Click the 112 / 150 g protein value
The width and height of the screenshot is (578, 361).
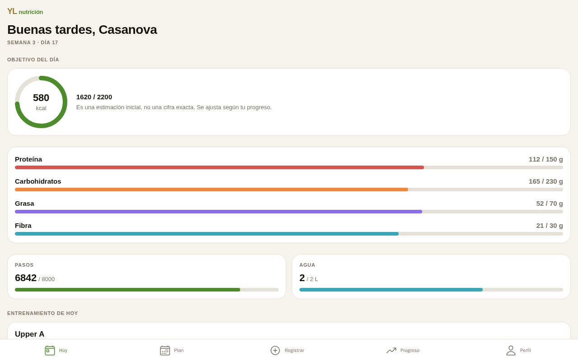546,159
